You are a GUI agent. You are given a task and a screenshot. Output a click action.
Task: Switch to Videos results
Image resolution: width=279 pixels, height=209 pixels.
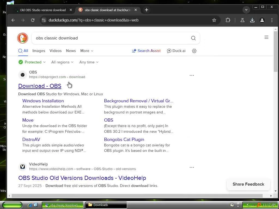point(56,51)
